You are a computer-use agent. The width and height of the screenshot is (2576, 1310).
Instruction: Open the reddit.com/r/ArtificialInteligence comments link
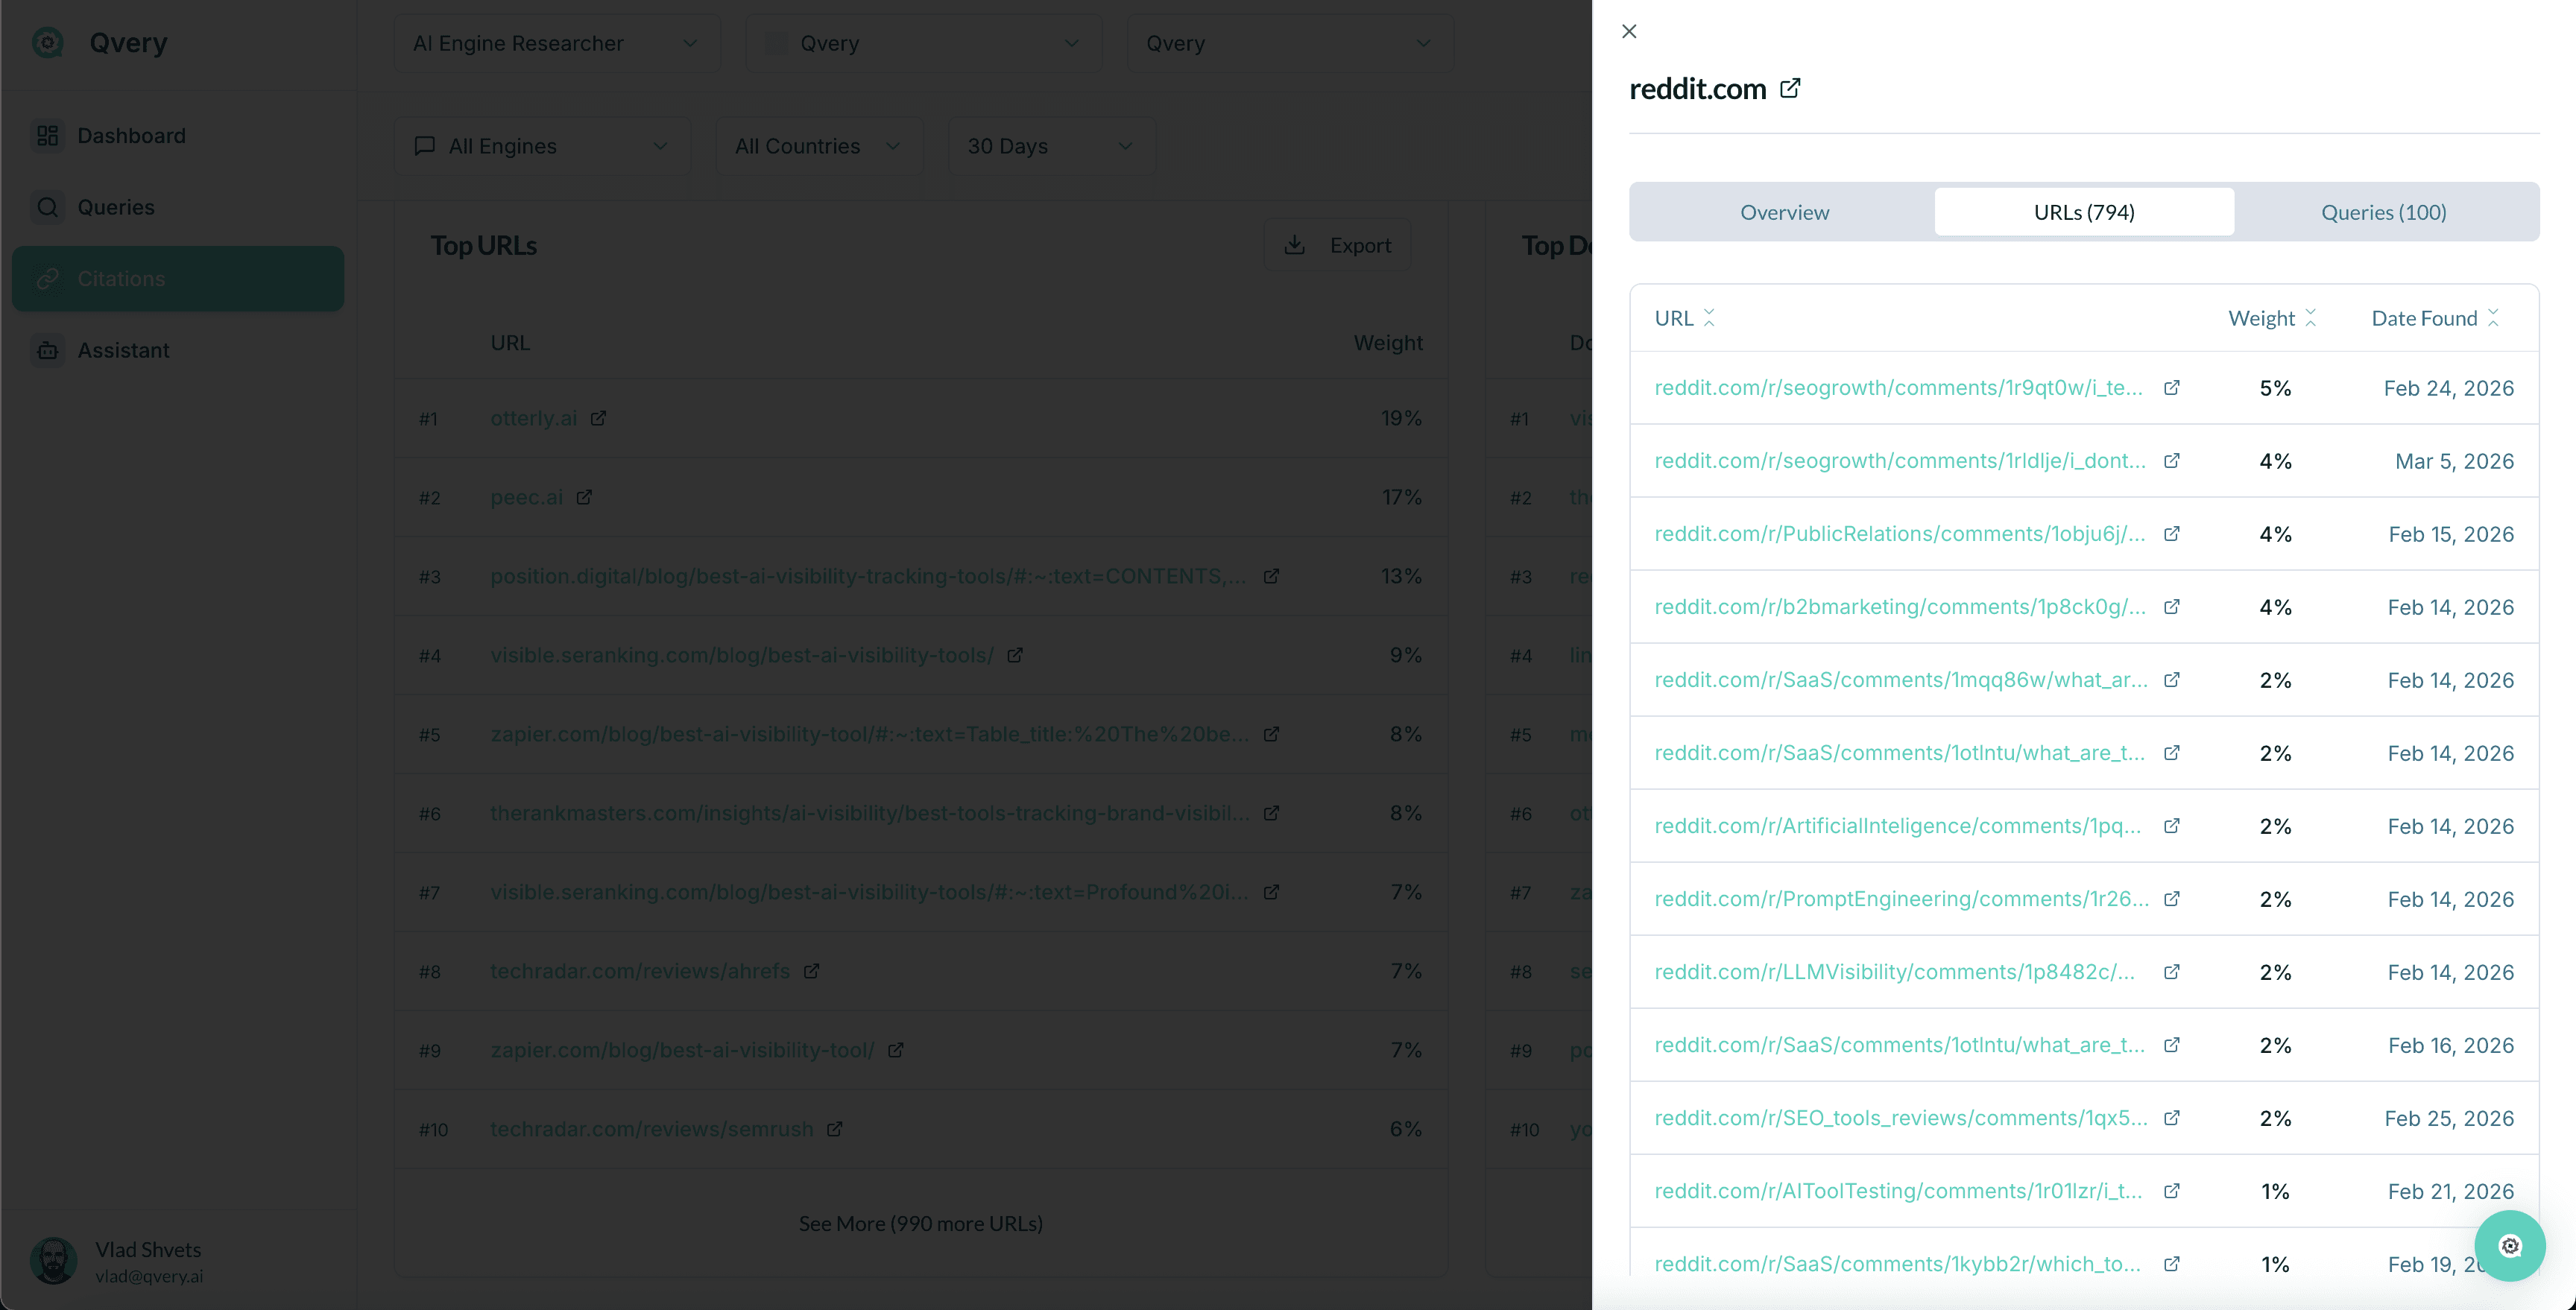pos(1897,826)
